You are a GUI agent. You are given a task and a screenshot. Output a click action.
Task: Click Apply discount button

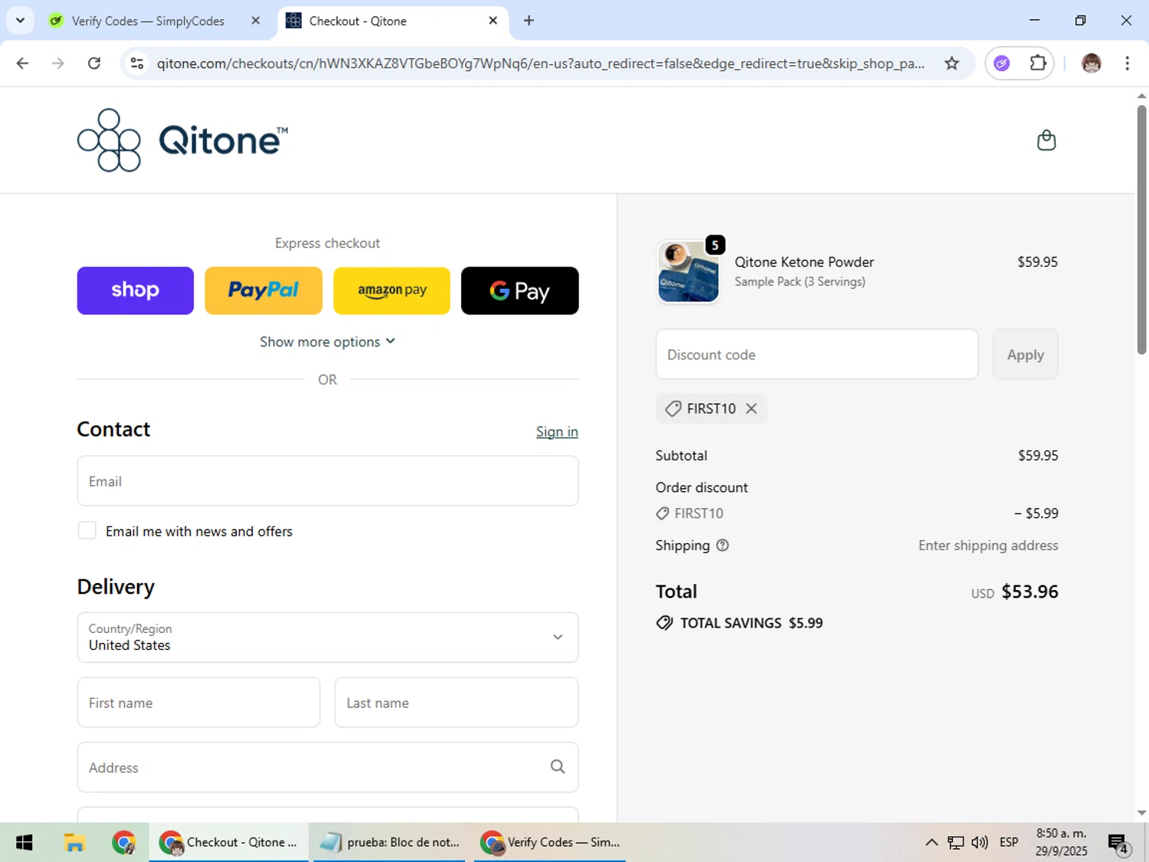(1025, 355)
